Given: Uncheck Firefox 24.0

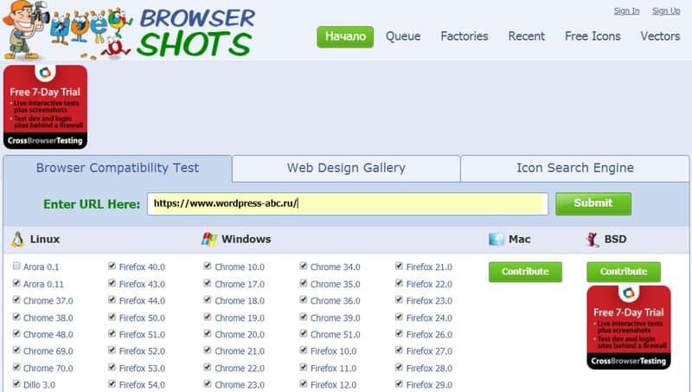Looking at the screenshot, I should pos(399,317).
